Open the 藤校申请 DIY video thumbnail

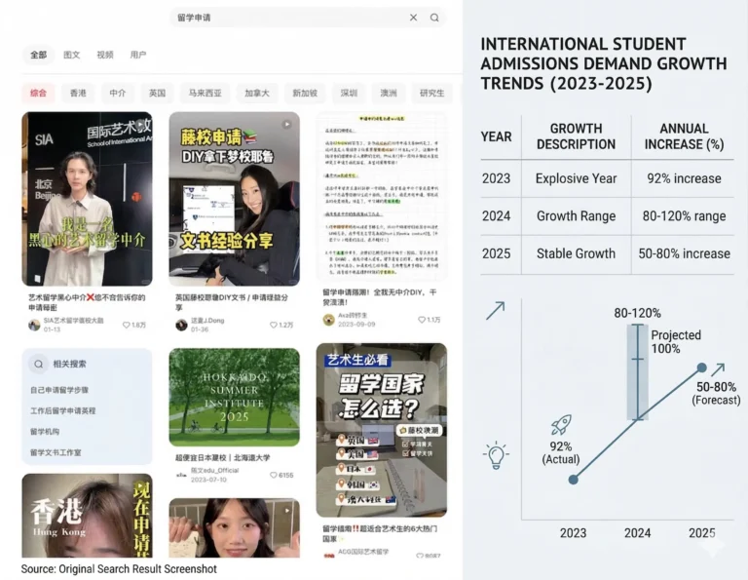(234, 199)
